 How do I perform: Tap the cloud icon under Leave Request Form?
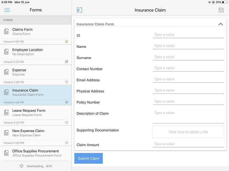[67, 123]
